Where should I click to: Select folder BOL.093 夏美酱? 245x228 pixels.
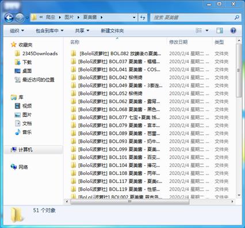coord(119,141)
